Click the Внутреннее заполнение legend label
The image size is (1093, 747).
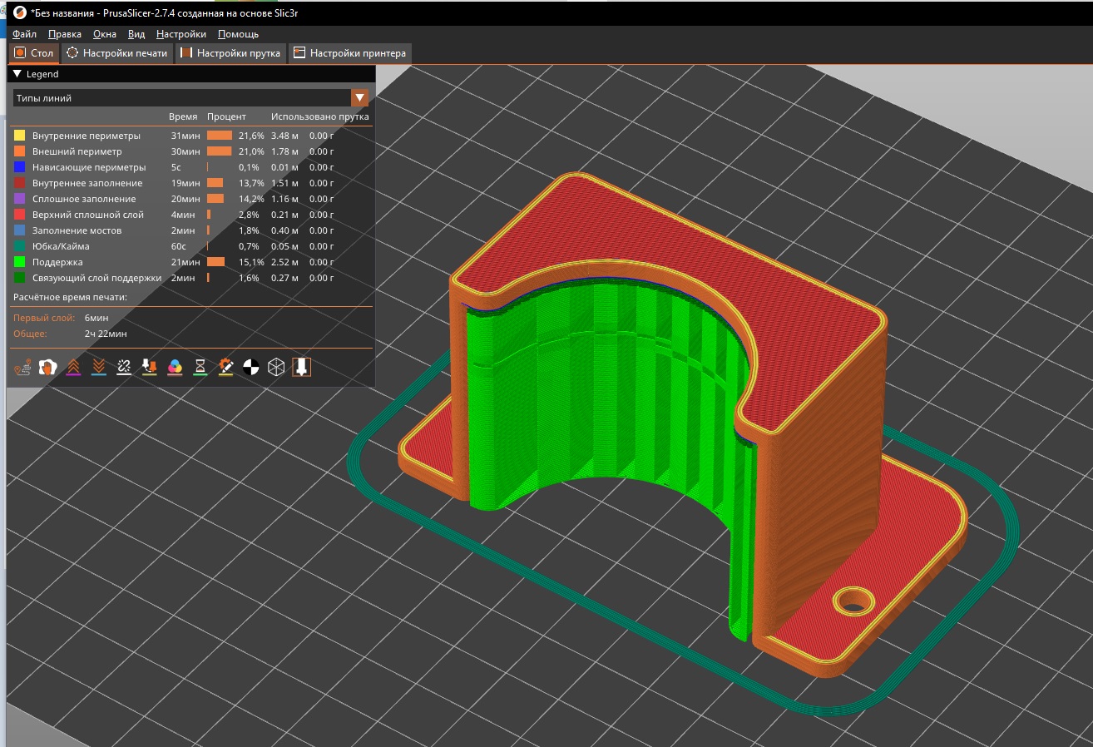87,183
